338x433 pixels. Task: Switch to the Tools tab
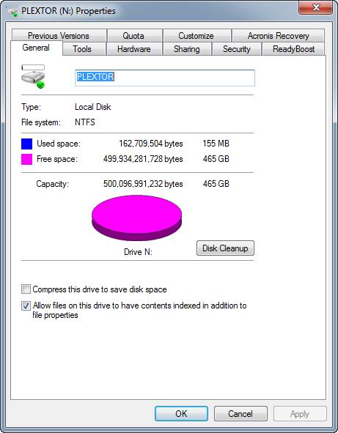tap(84, 49)
